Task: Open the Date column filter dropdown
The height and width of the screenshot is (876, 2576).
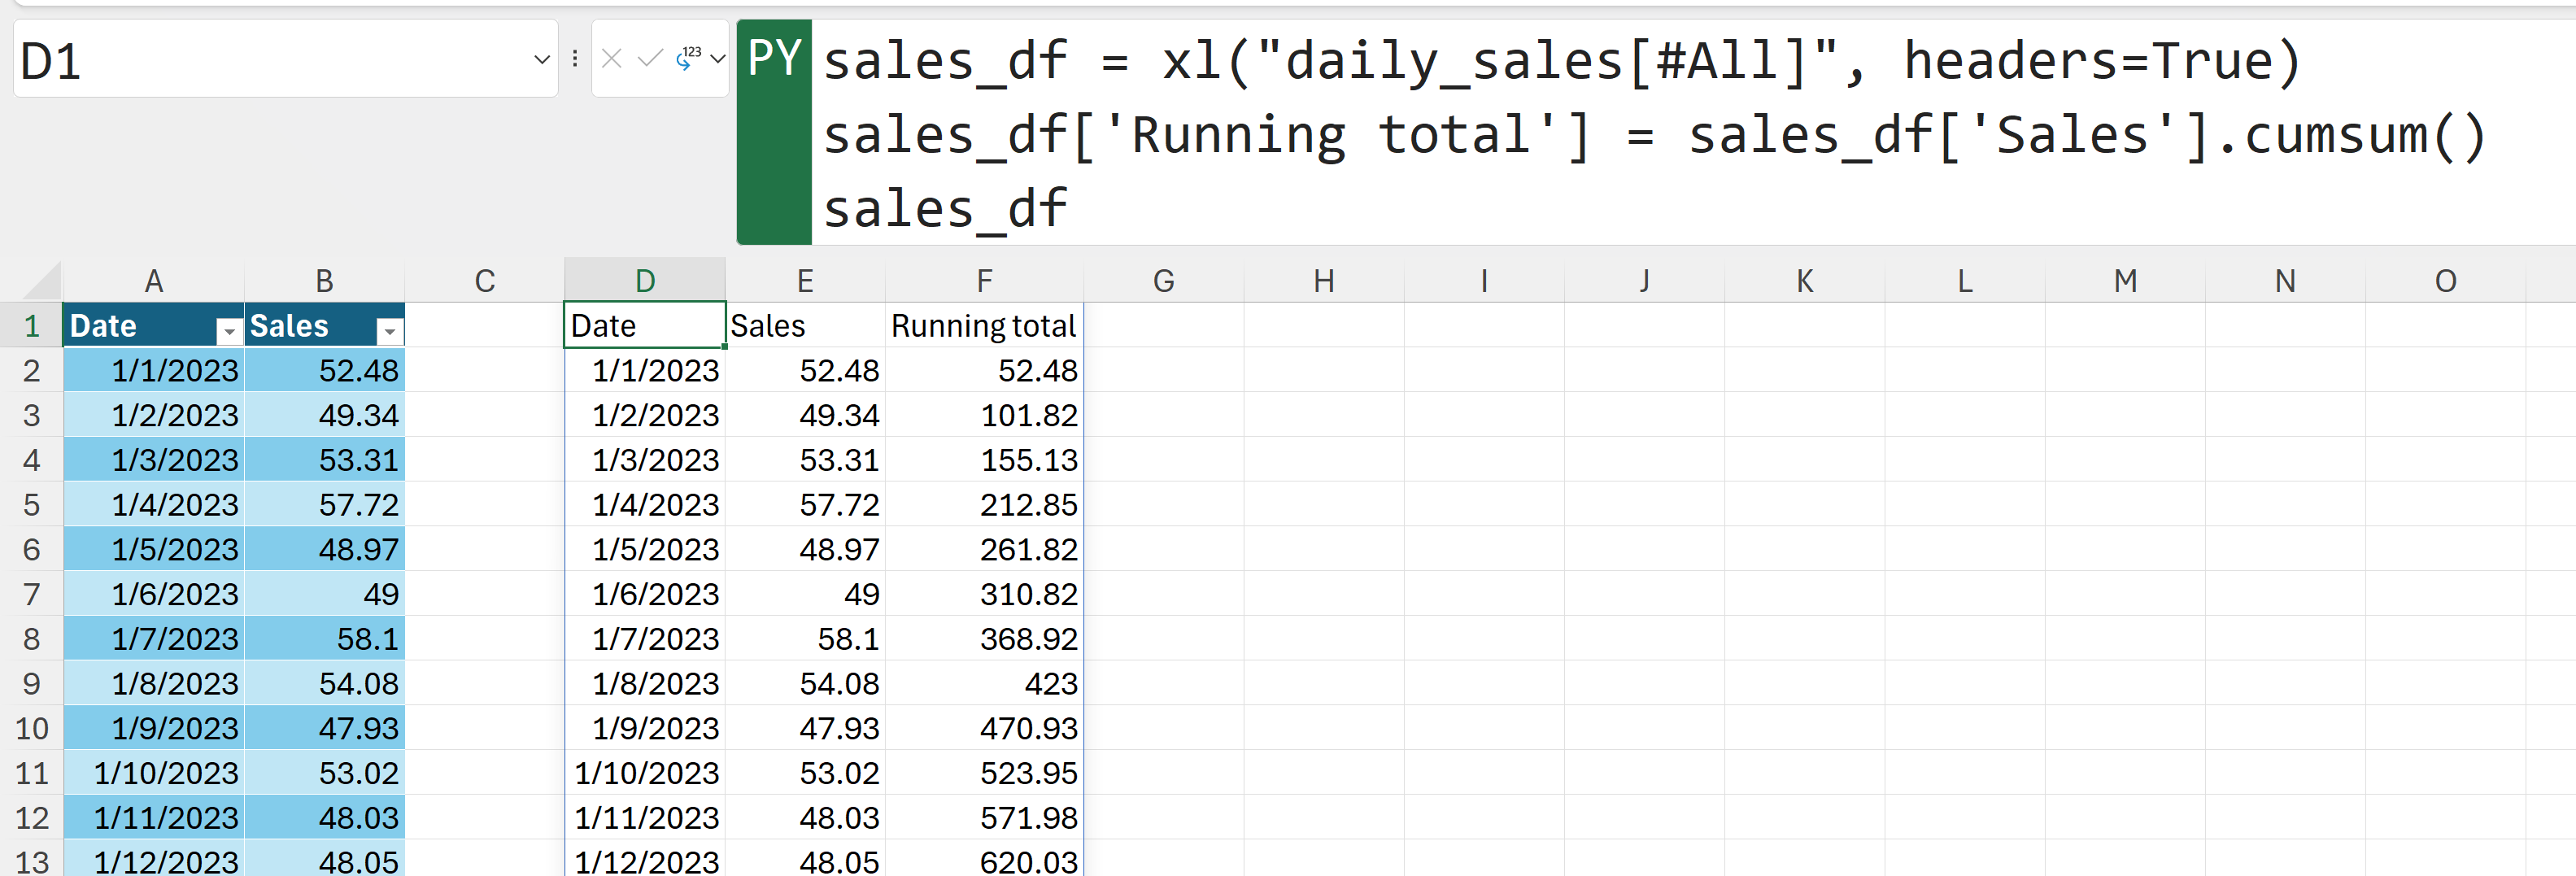Action: (x=229, y=330)
